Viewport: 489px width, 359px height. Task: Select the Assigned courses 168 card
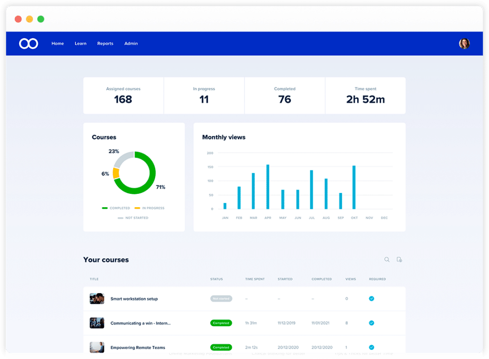124,95
